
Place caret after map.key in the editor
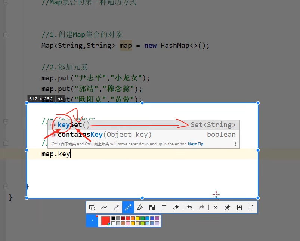tap(70, 154)
